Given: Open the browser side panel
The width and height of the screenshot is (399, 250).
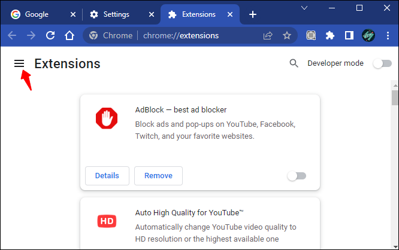Looking at the screenshot, I should tap(349, 35).
